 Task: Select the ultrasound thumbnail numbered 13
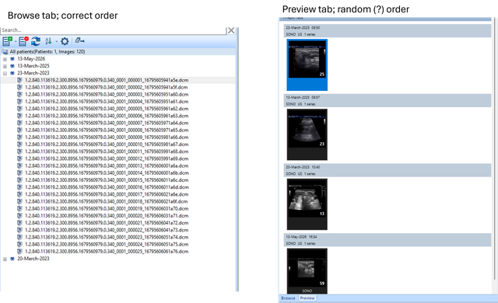(307, 204)
